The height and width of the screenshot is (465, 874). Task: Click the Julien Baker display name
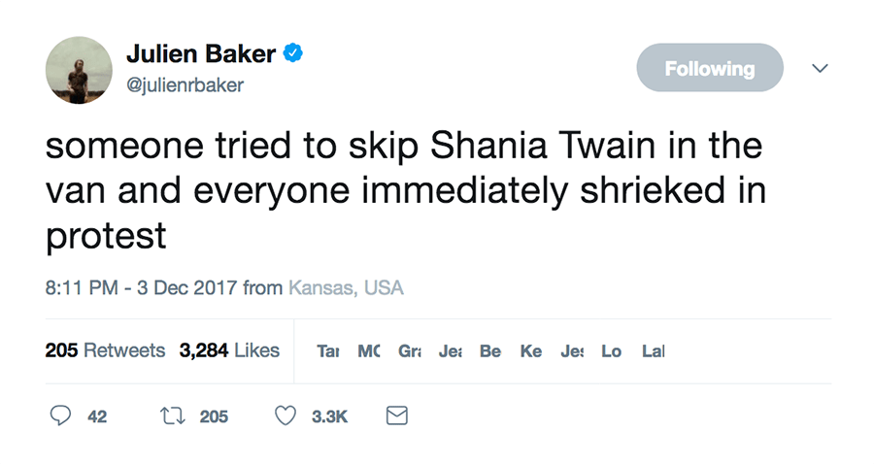[200, 54]
